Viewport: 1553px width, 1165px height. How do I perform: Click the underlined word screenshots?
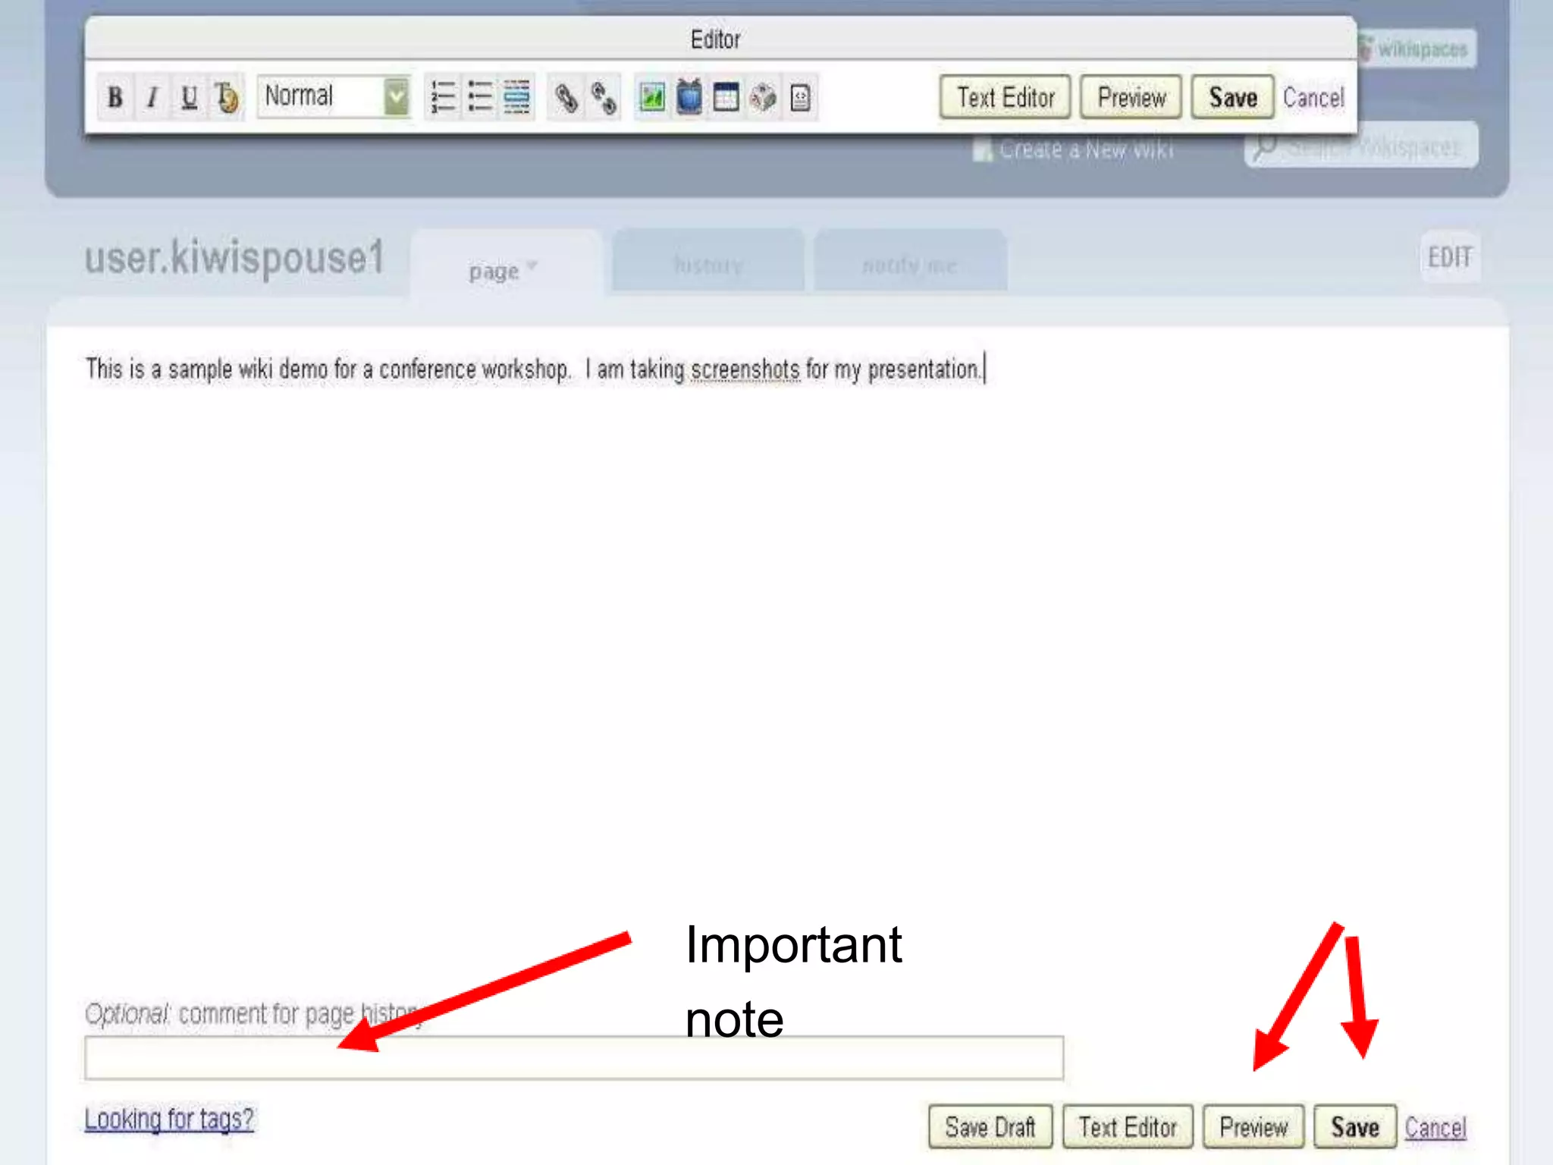(x=745, y=369)
